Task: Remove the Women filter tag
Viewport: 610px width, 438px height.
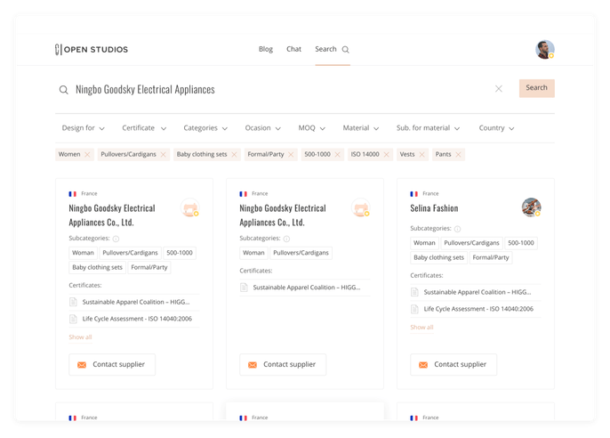Action: point(87,155)
